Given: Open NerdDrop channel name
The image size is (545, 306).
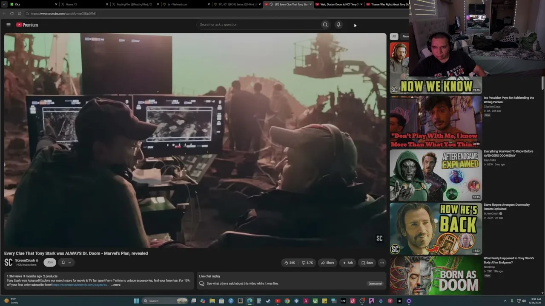Looking at the screenshot, I should [x=489, y=267].
